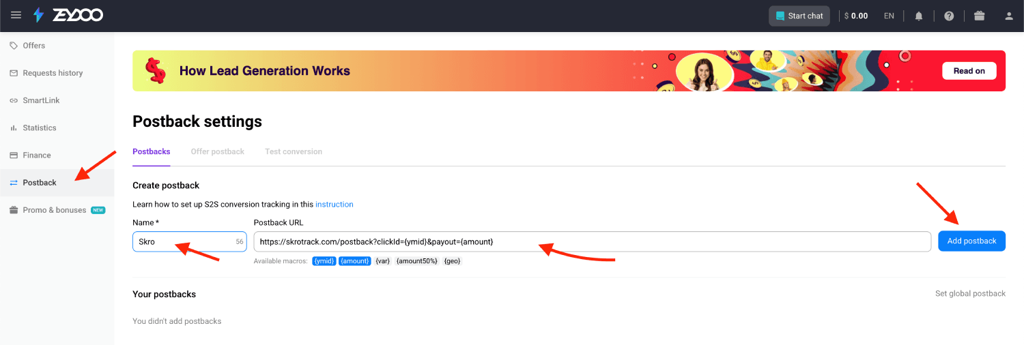
Task: Click the Postback settings heading
Action: click(197, 121)
